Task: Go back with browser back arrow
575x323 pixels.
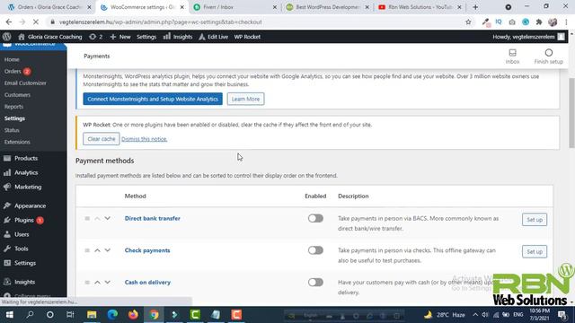Action: [x=9, y=22]
